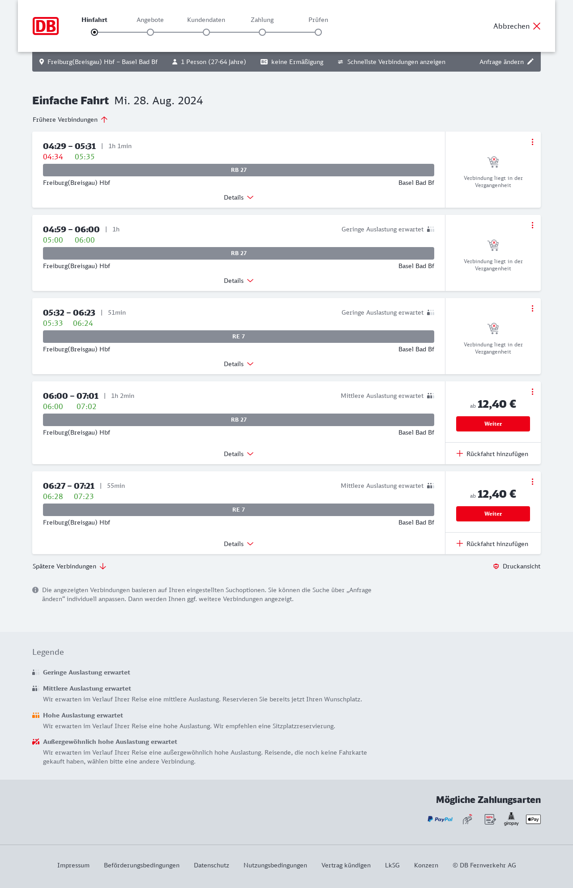
Task: Expand Details for the 04:59 connection
Action: (239, 281)
